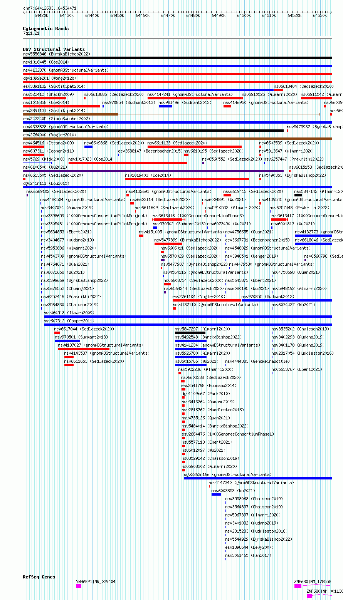Select the nsv4146950 gnomADStructuralVariants label
This screenshot has width=343, height=600.
click(x=266, y=102)
